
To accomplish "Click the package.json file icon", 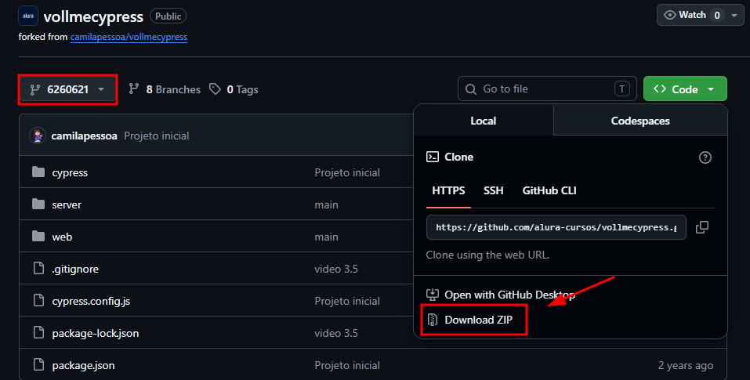I will pyautogui.click(x=38, y=364).
